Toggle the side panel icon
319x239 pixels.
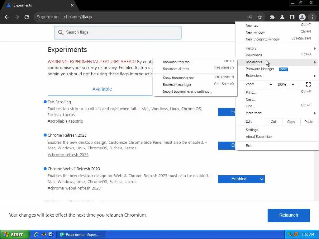(292, 17)
